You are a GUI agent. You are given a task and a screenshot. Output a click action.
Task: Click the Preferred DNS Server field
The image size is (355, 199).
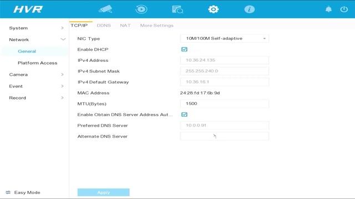[x=224, y=125]
